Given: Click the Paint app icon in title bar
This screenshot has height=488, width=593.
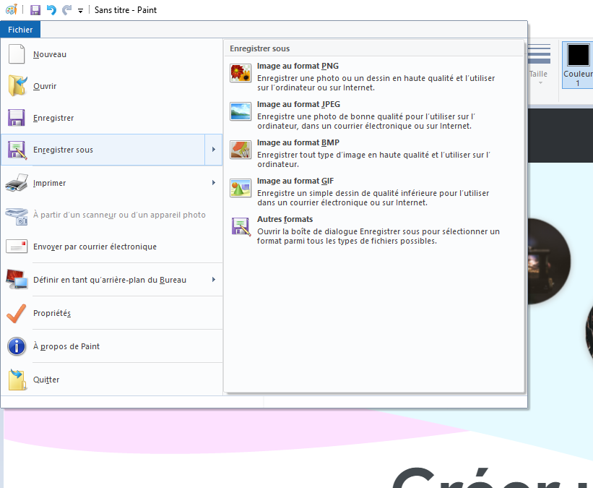Looking at the screenshot, I should 12,9.
